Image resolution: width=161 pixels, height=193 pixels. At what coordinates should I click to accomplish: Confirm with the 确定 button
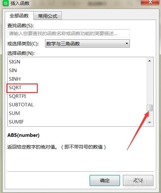click(x=104, y=180)
